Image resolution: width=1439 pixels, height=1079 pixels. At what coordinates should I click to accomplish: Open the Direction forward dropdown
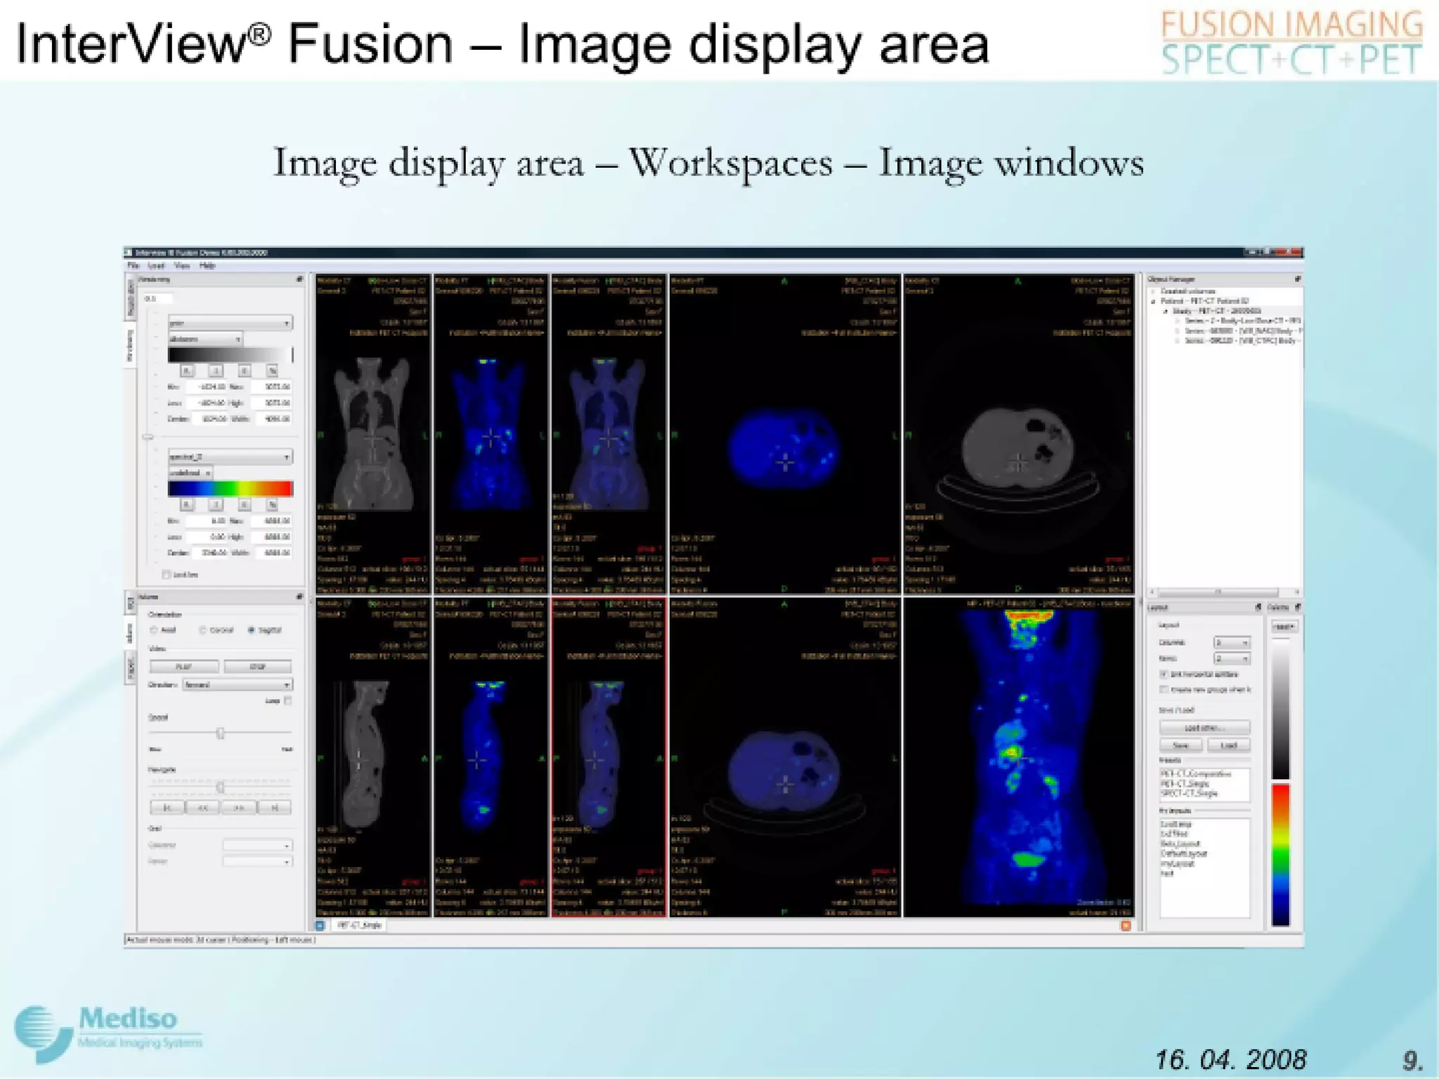[237, 685]
